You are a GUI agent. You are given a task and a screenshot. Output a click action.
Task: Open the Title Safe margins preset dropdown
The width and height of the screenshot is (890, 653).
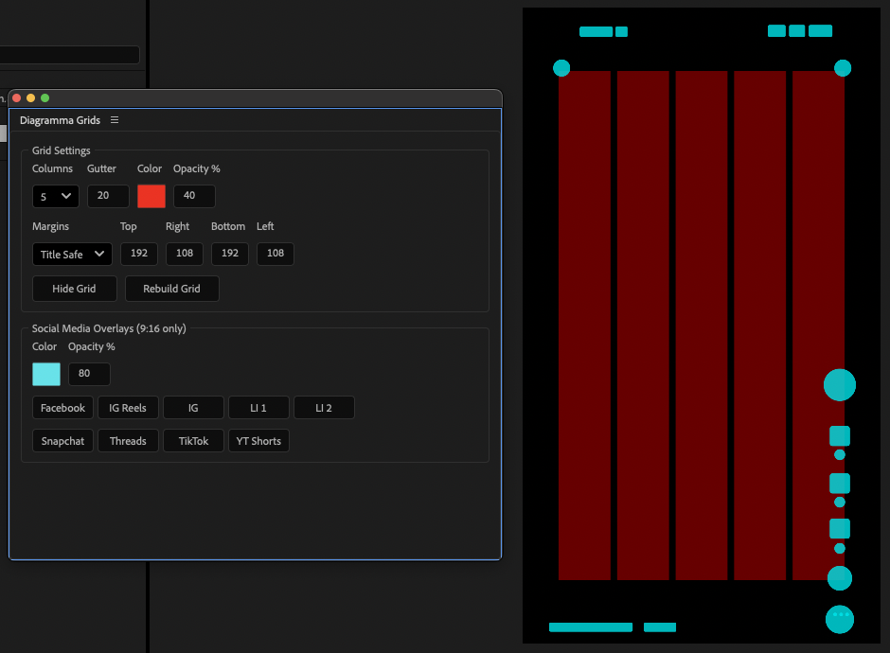(x=72, y=254)
